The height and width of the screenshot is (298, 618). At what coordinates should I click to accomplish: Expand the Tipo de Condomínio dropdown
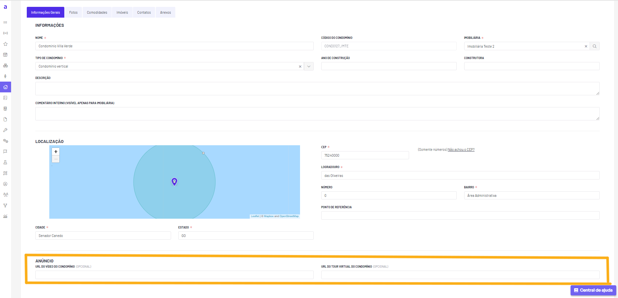pyautogui.click(x=309, y=67)
